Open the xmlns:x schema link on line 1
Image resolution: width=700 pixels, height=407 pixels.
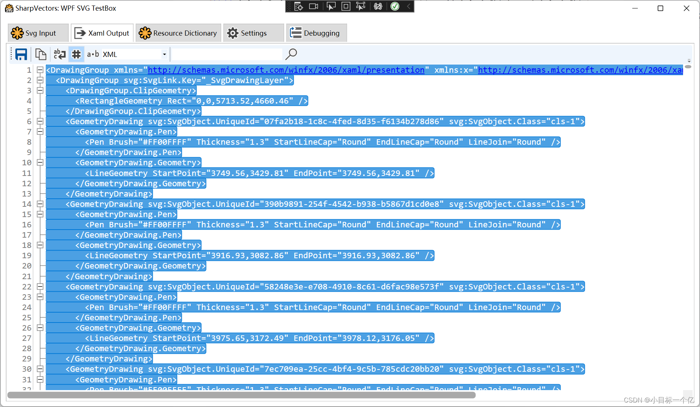[580, 70]
